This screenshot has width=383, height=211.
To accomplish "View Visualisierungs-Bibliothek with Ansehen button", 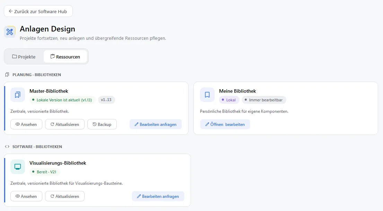I will tap(26, 196).
